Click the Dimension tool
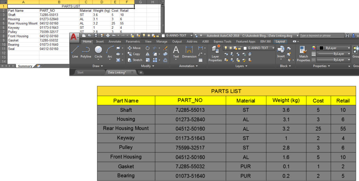This screenshot has width=359, height=181. click(189, 52)
